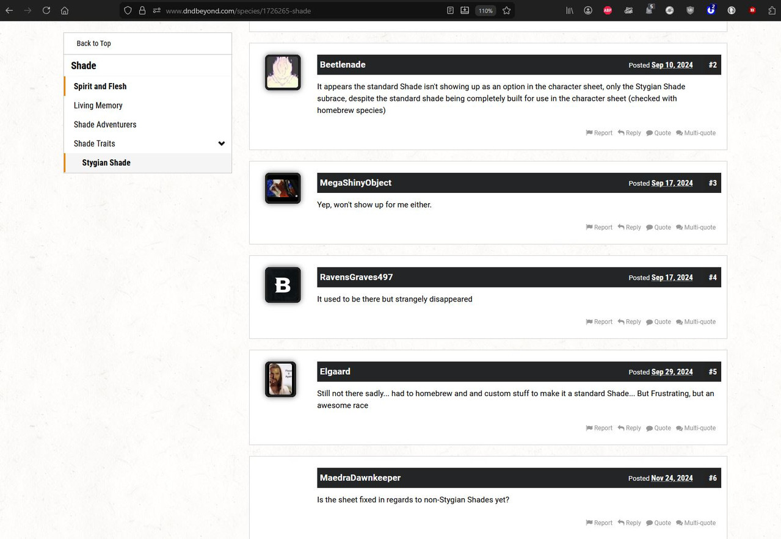This screenshot has width=781, height=539.
Task: Report MegaShinyObject's comment
Action: pos(599,227)
